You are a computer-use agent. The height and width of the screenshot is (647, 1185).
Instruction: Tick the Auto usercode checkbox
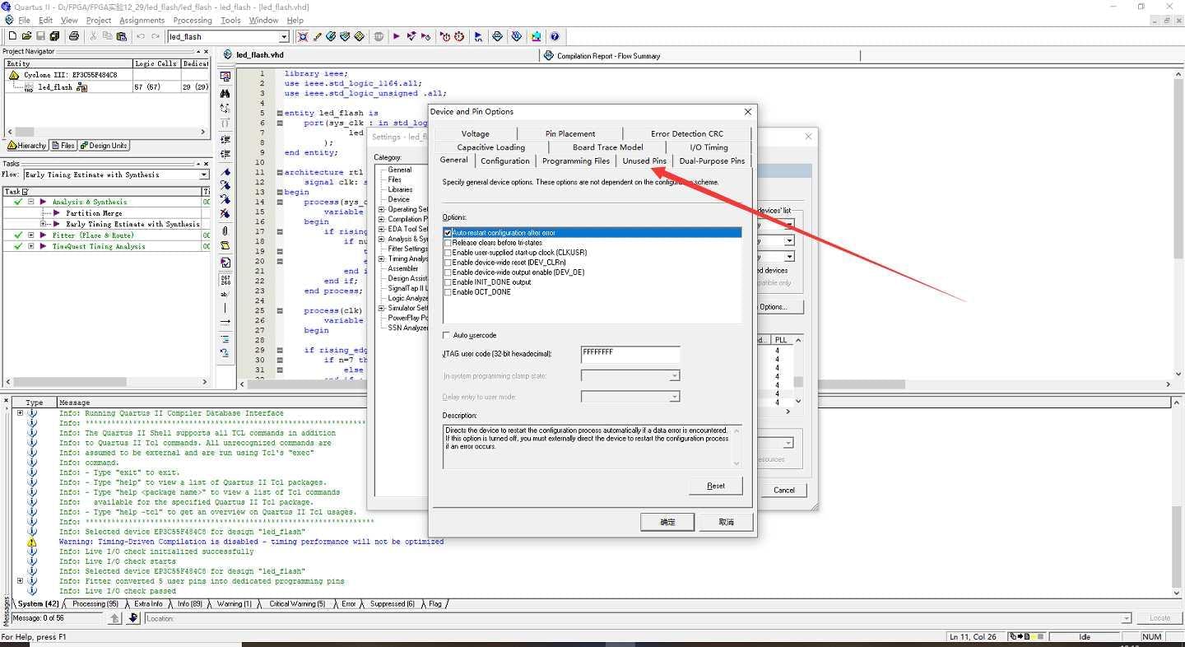tap(447, 335)
